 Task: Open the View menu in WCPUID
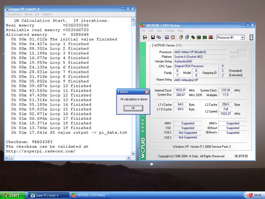[x=159, y=31]
